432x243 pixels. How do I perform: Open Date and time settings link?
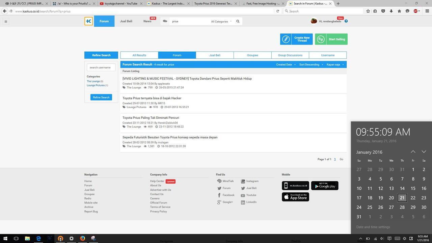pyautogui.click(x=373, y=227)
